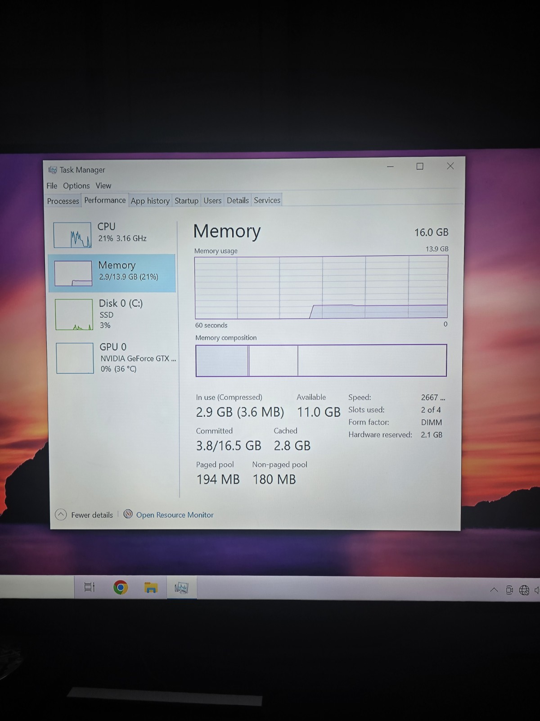Switch to the App history tab

(150, 201)
